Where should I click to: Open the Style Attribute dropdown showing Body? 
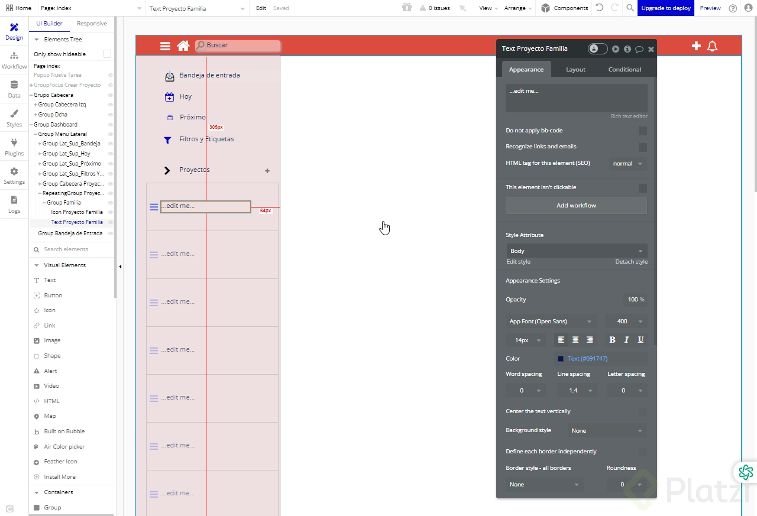click(577, 251)
